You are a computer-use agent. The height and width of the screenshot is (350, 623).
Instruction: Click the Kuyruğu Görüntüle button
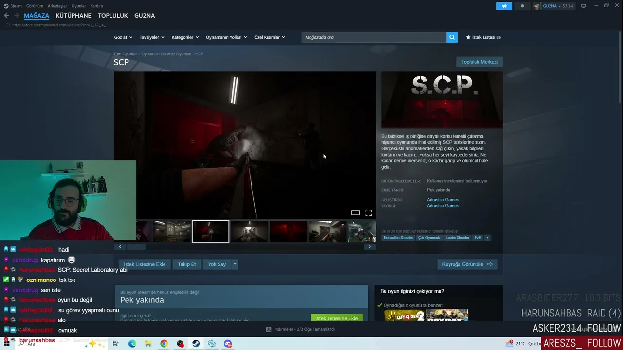(467, 264)
